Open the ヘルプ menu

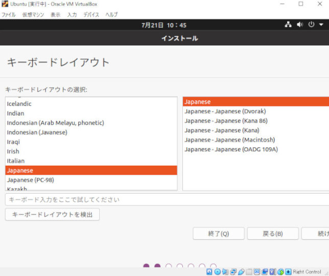111,15
